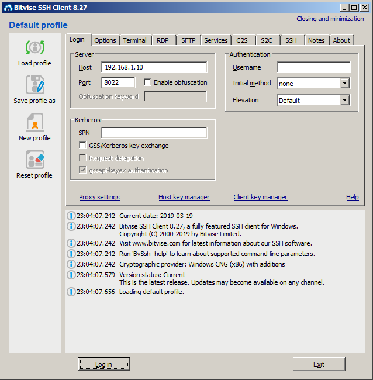
Task: Enable obfuscation checkbox
Action: [147, 82]
